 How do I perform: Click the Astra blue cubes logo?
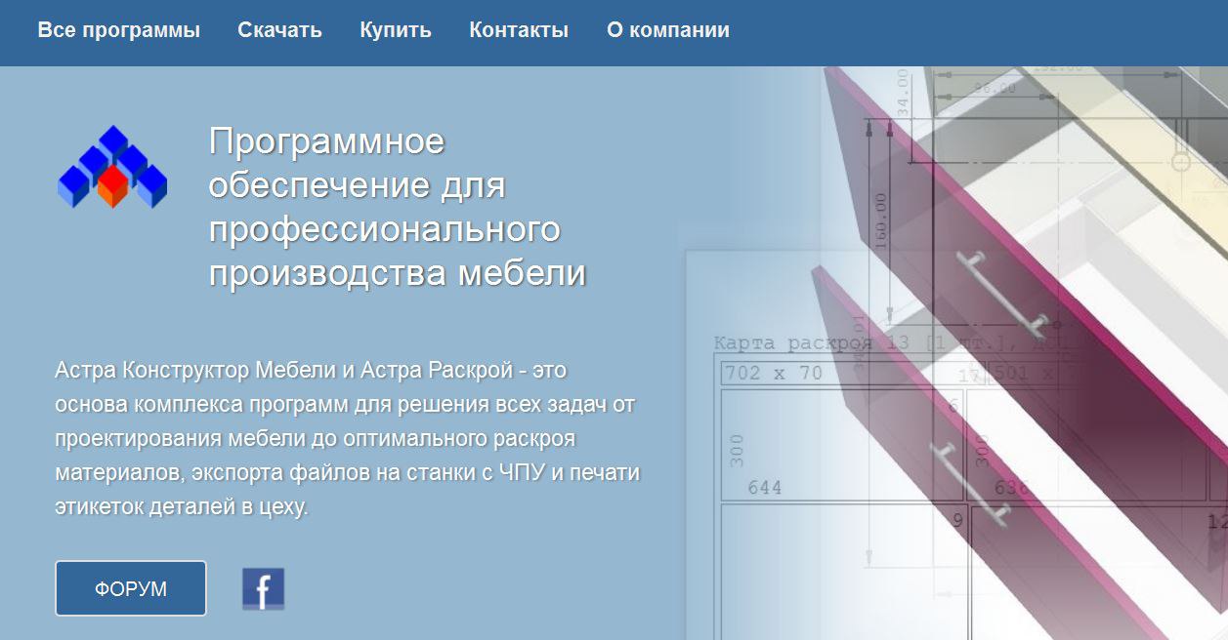pyautogui.click(x=112, y=166)
